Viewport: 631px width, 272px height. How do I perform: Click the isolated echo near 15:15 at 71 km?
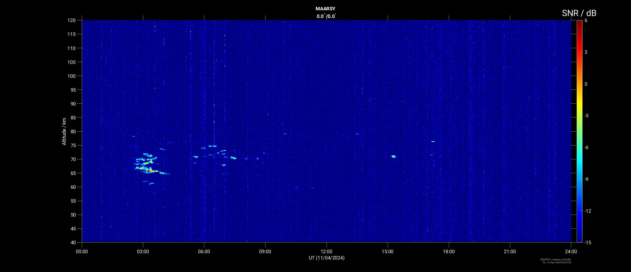[x=394, y=156]
